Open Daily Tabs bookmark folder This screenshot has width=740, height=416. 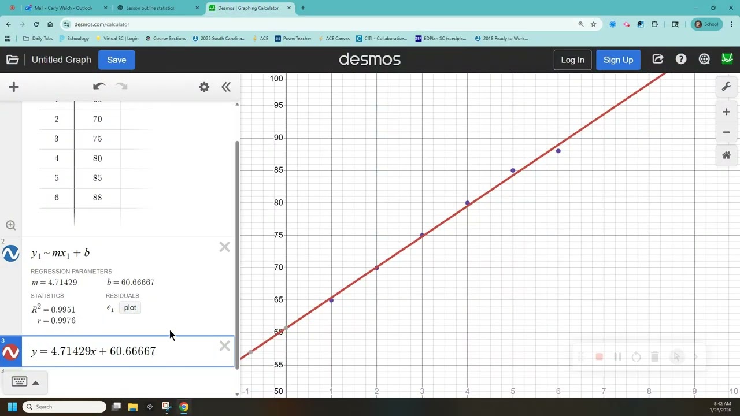coord(38,39)
